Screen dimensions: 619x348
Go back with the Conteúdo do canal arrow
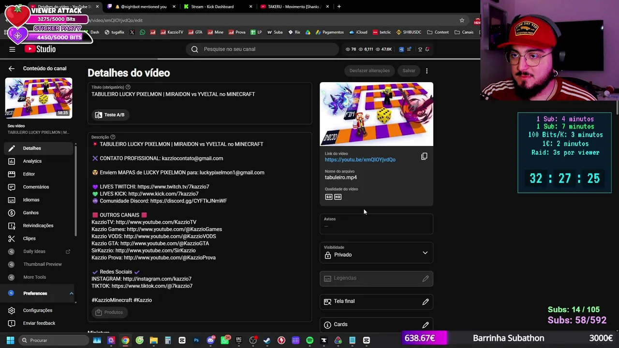click(12, 69)
